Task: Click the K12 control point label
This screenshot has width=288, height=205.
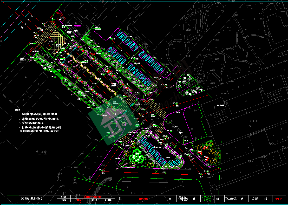Action: tap(190, 156)
